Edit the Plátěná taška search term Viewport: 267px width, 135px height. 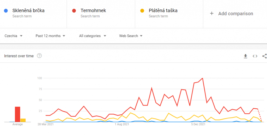(163, 11)
